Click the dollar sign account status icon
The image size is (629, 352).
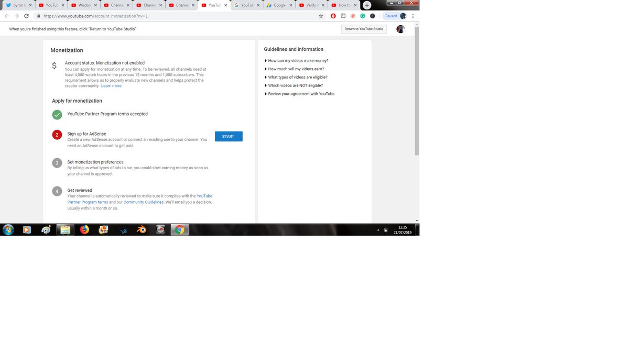[x=55, y=66]
